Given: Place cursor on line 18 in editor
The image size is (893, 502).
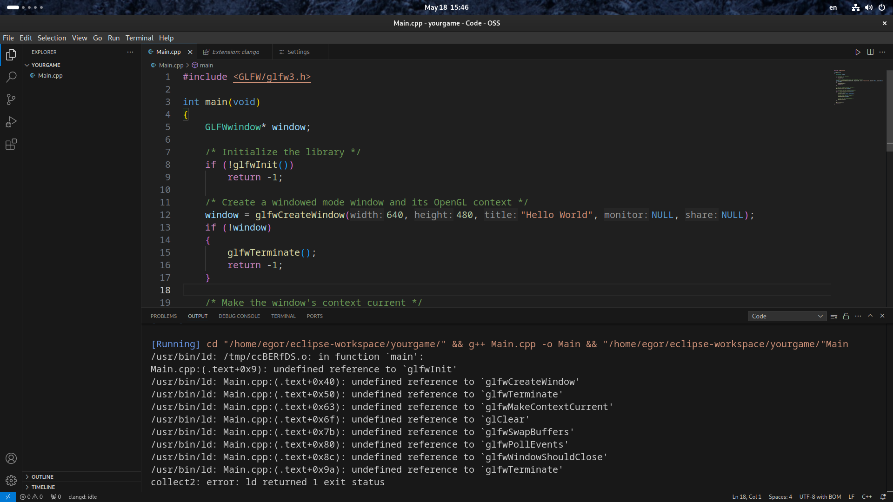Looking at the screenshot, I should [x=507, y=290].
